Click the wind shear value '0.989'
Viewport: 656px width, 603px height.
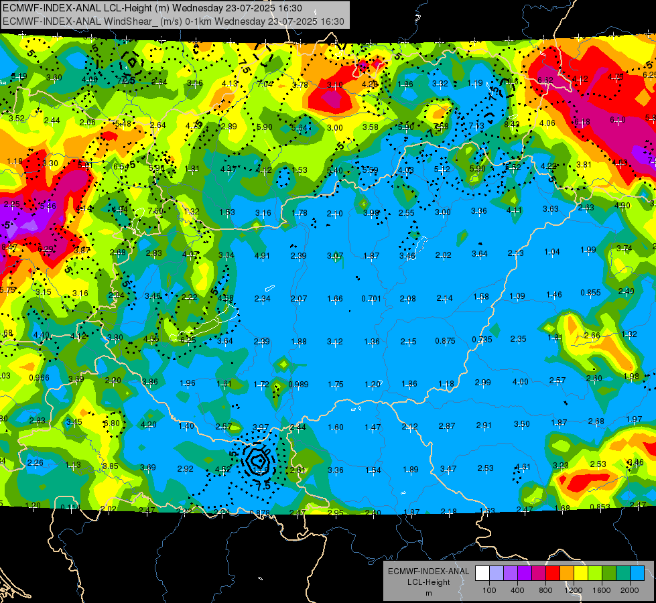coord(298,384)
